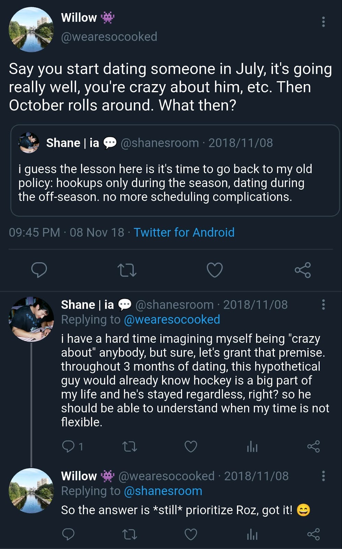Screen dimensions: 342x549
Task: Retweet Shane's reply about hockey
Action: pos(130,446)
